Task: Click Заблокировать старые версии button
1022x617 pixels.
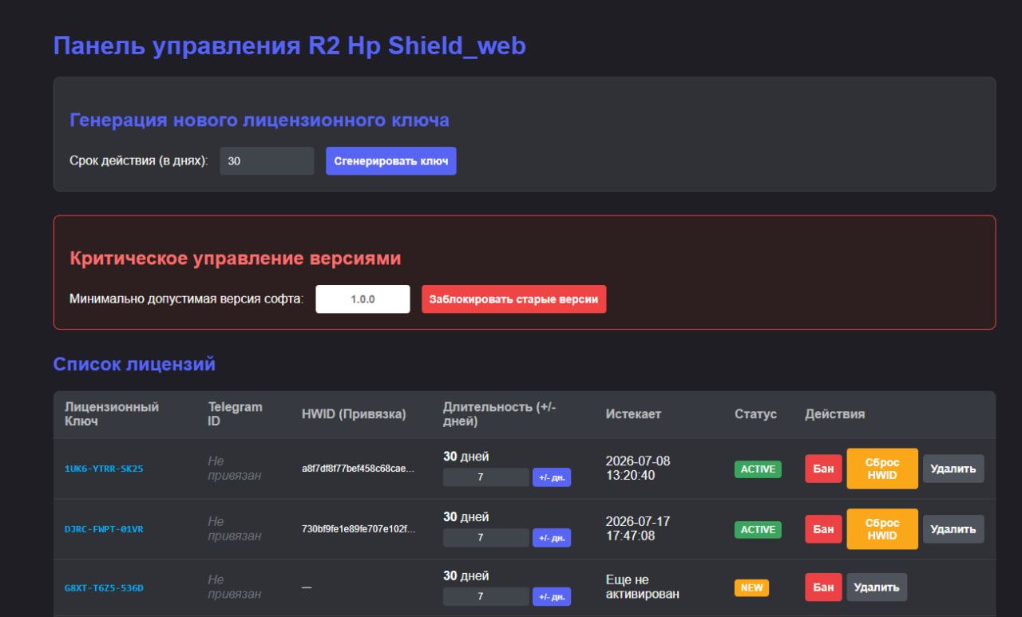Action: (514, 299)
